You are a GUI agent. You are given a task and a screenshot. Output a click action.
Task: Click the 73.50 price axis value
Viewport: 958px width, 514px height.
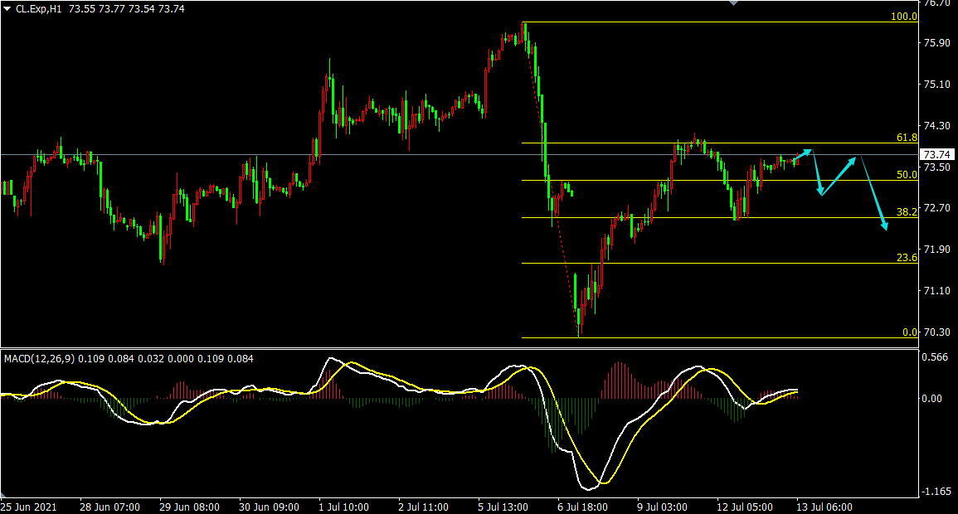[x=937, y=167]
